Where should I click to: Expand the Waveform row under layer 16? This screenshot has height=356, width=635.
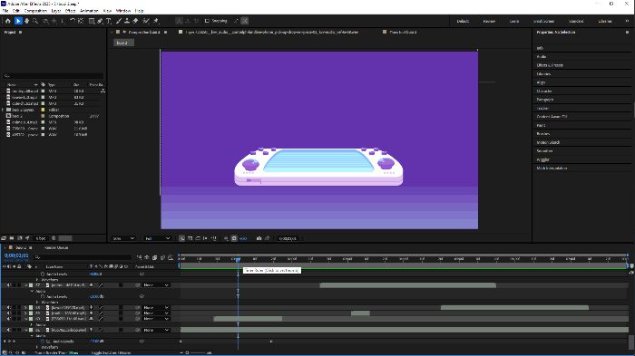[37, 347]
